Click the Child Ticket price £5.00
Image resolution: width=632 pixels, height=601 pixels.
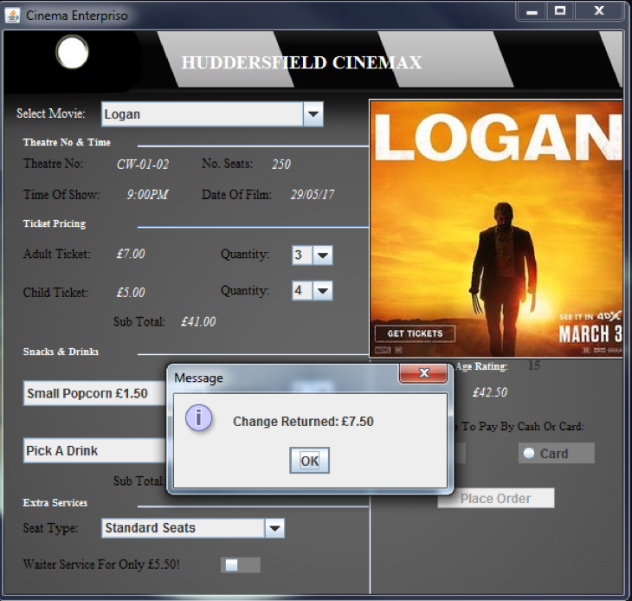131,292
